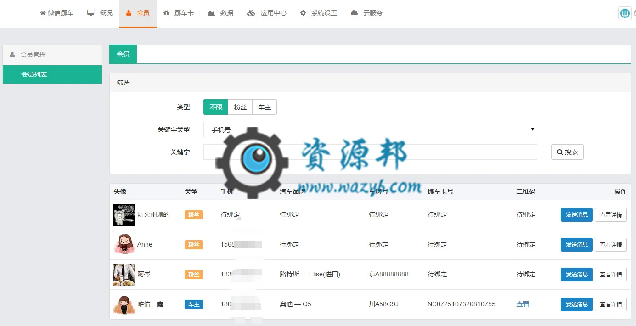
Task: Open the 微信挪车 home tab
Action: tap(56, 13)
